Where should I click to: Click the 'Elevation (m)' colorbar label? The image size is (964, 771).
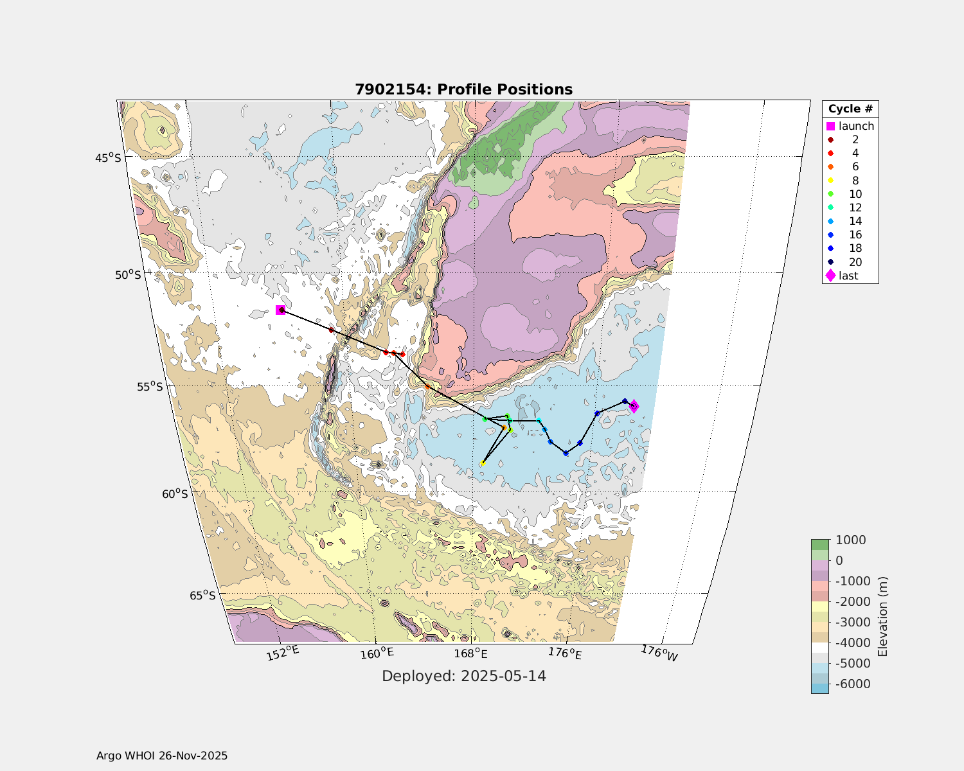[x=882, y=617]
